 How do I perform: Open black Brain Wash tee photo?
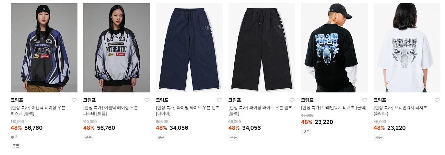coord(334,48)
